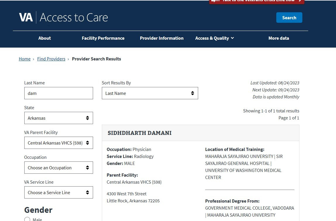Open the Choose an Occupation dropdown

[59, 168]
